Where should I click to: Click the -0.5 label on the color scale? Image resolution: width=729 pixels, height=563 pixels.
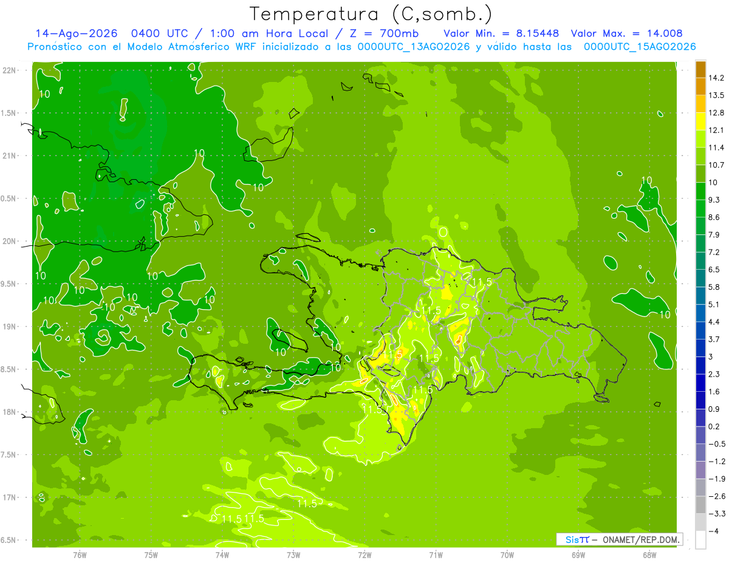(x=717, y=444)
